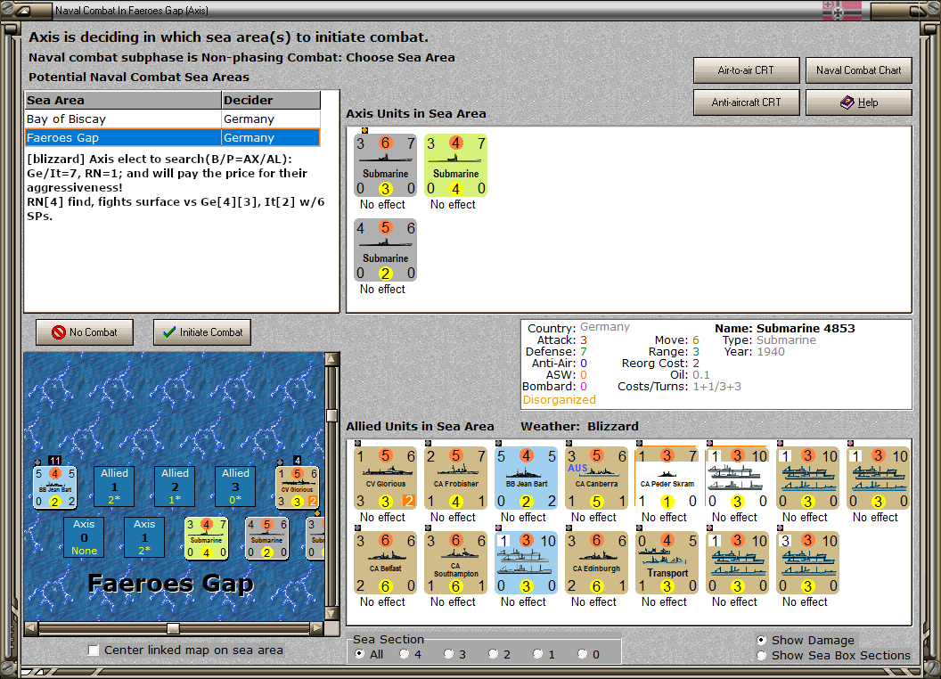Image resolution: width=941 pixels, height=679 pixels.
Task: Click the horizontal map scrollbar thumb
Action: [173, 628]
